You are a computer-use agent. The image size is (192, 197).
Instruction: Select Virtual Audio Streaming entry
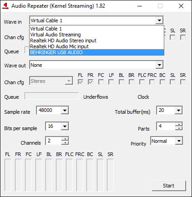[96, 35]
